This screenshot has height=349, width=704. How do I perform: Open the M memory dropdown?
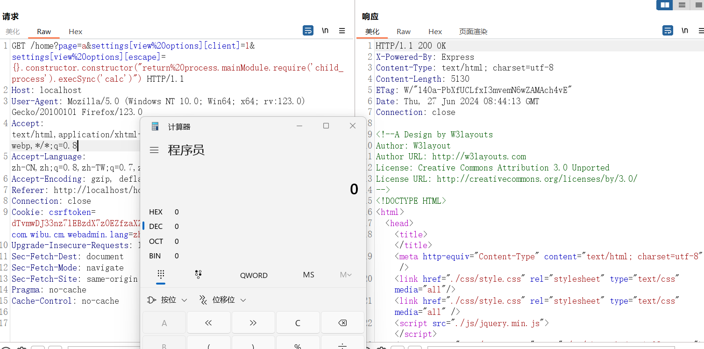click(x=346, y=275)
